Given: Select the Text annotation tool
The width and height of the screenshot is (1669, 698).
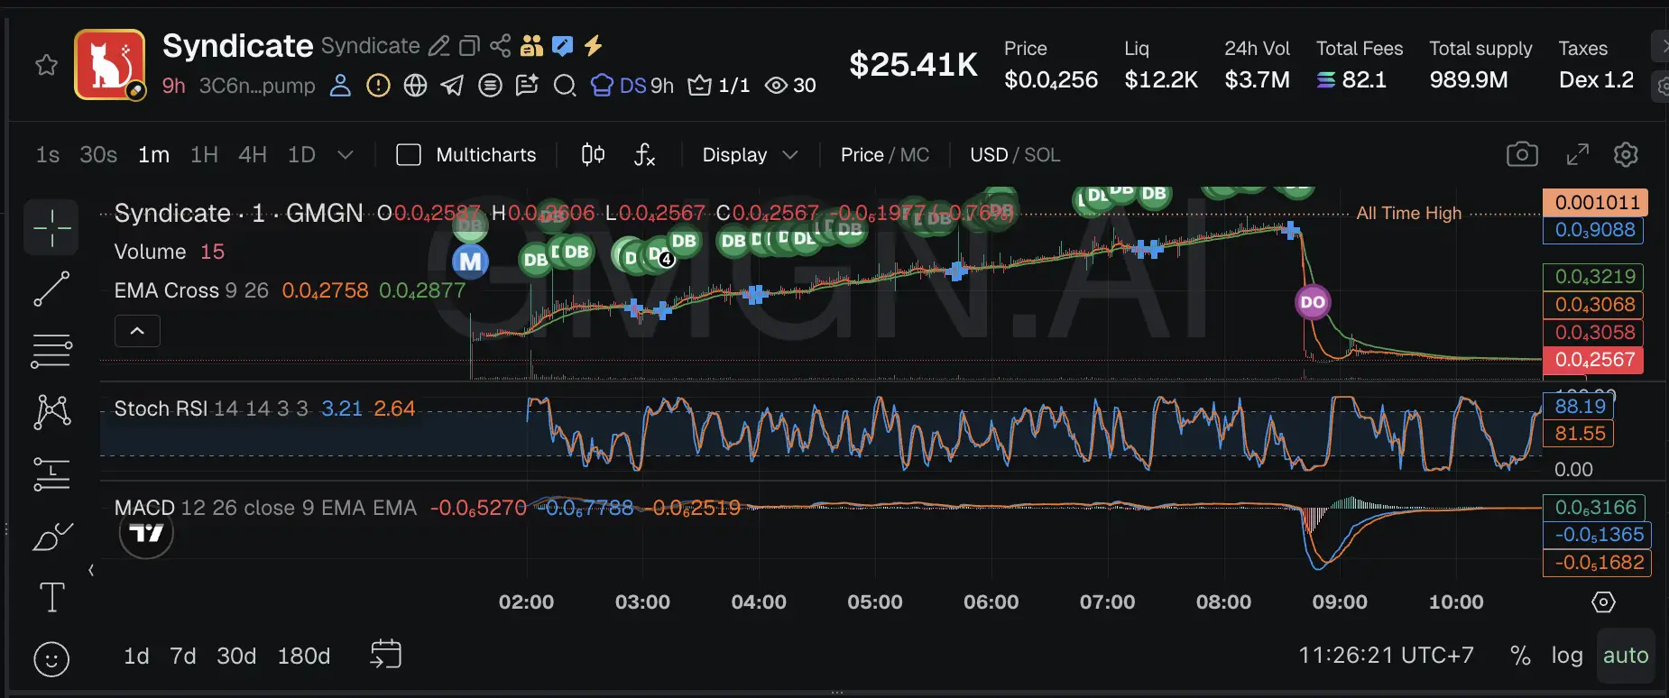Looking at the screenshot, I should pyautogui.click(x=51, y=597).
